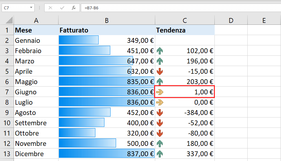
Task: Select the 'Luglio' cell
Action: (36, 102)
